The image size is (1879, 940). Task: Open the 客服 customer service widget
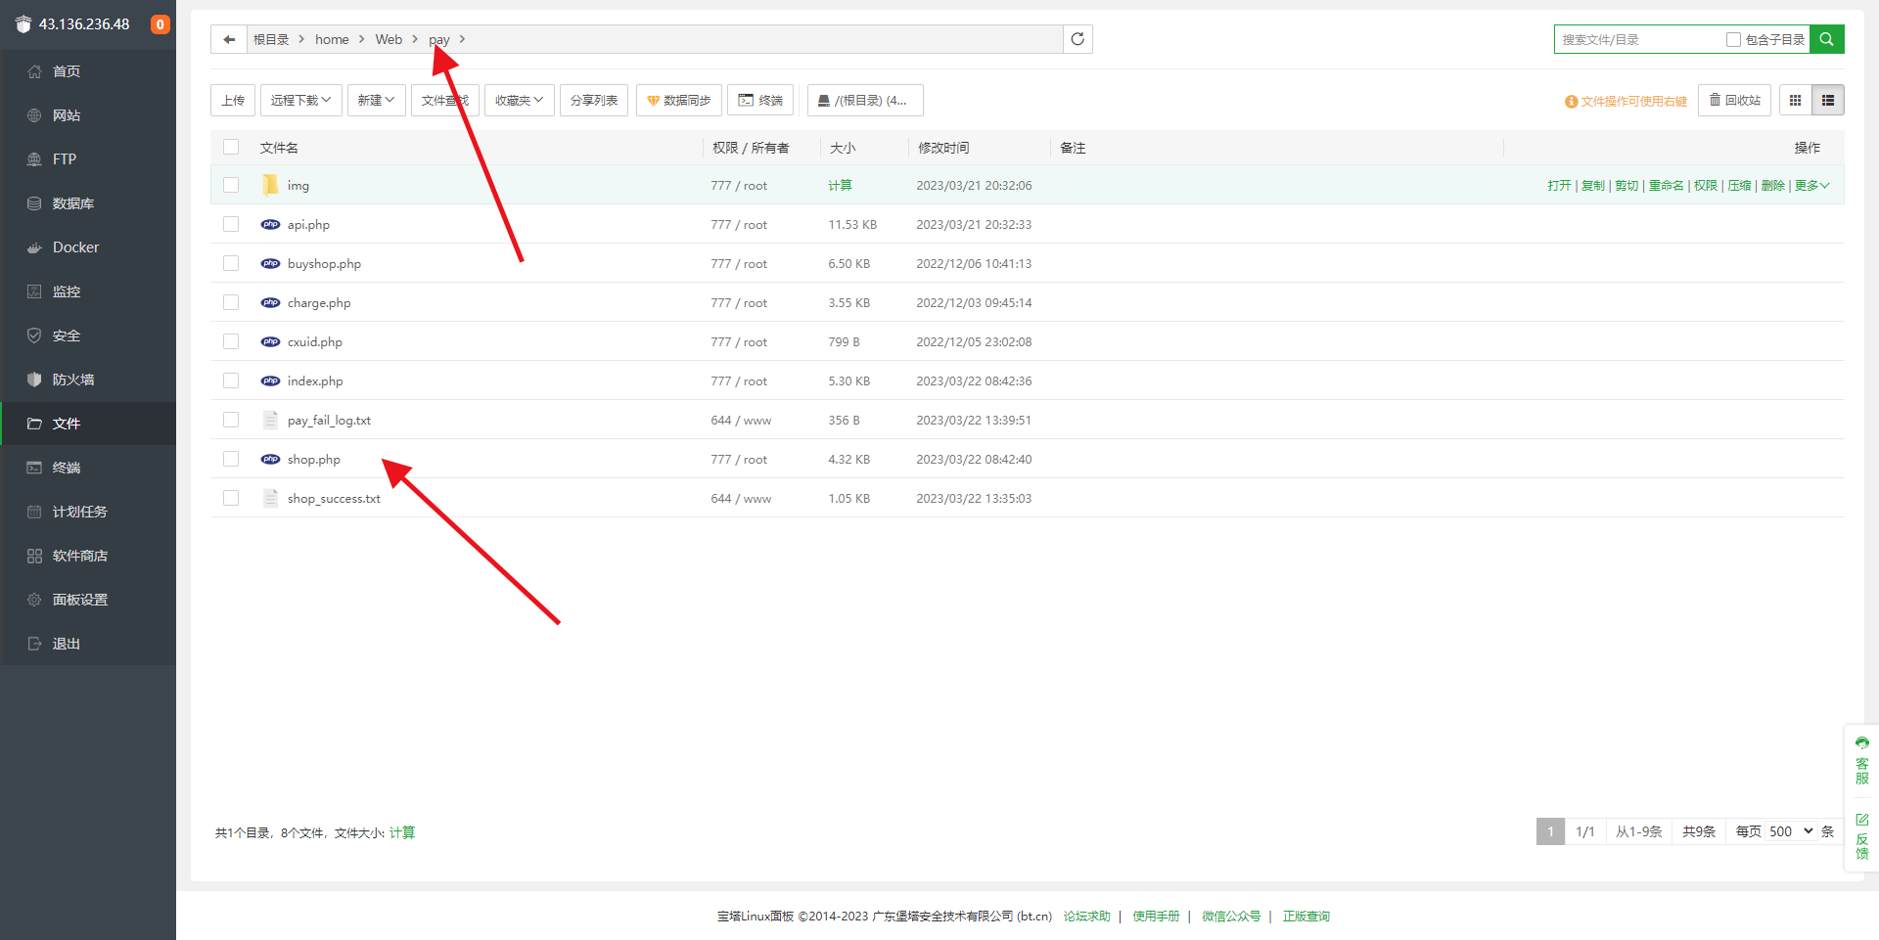[x=1861, y=761]
